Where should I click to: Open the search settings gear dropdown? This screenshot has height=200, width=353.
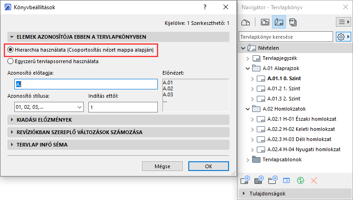point(342,36)
